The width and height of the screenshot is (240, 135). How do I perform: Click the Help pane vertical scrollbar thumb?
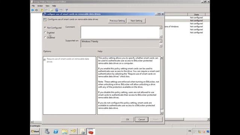coord(162,84)
